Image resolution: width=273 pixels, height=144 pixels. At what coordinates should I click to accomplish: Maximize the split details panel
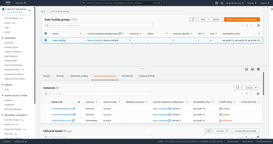pyautogui.click(x=258, y=69)
